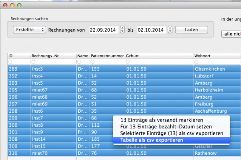Click the invoice cell inst15
Viewport: 241px width, 160px height.
[x=53, y=146]
